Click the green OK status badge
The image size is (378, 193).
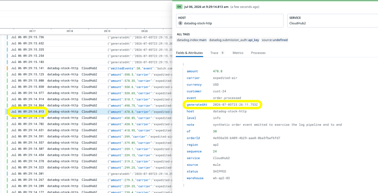point(179,7)
